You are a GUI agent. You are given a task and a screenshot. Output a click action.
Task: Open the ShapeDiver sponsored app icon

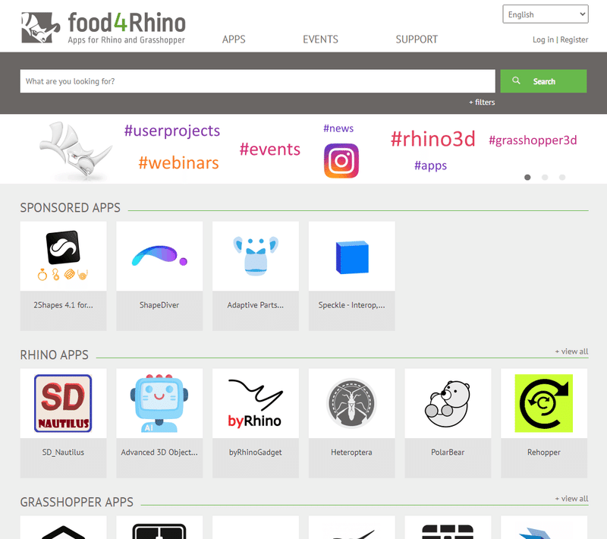pyautogui.click(x=159, y=256)
